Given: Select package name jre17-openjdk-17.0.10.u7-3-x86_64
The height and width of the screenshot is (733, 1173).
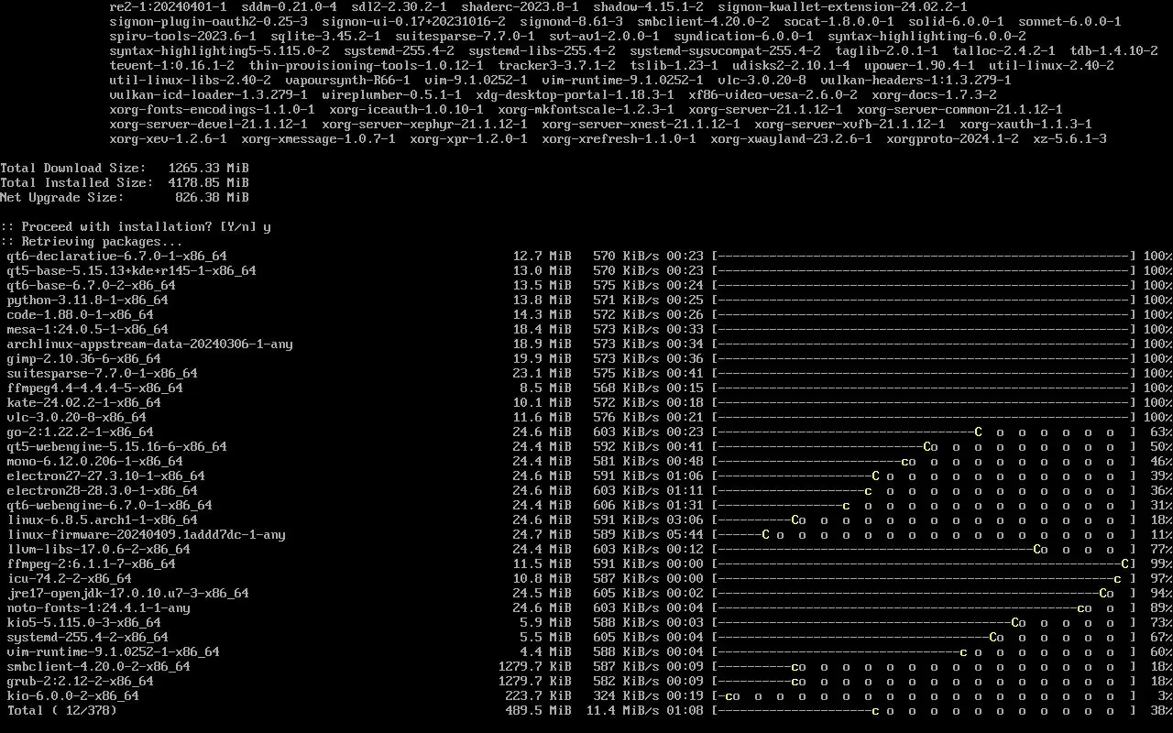Looking at the screenshot, I should click(x=128, y=593).
